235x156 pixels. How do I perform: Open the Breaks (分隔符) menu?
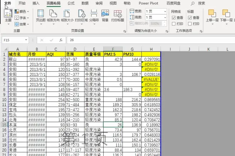tap(94, 16)
